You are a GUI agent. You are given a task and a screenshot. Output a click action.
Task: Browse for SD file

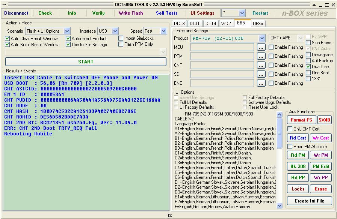tap(261, 74)
